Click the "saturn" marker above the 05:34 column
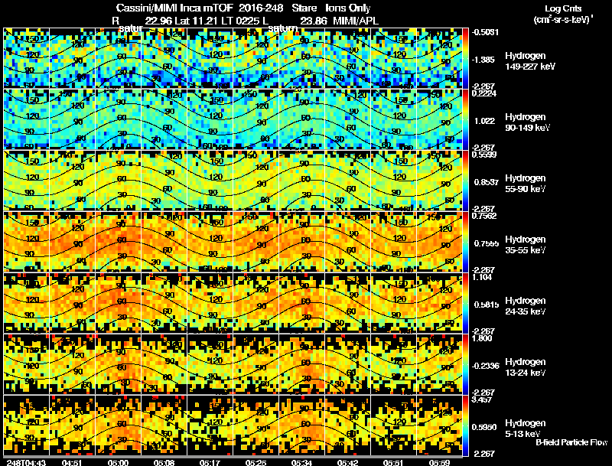The width and height of the screenshot is (612, 466). pos(283,28)
